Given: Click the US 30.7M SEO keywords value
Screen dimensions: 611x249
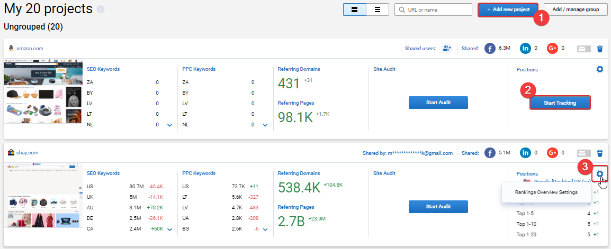Looking at the screenshot, I should (137, 187).
